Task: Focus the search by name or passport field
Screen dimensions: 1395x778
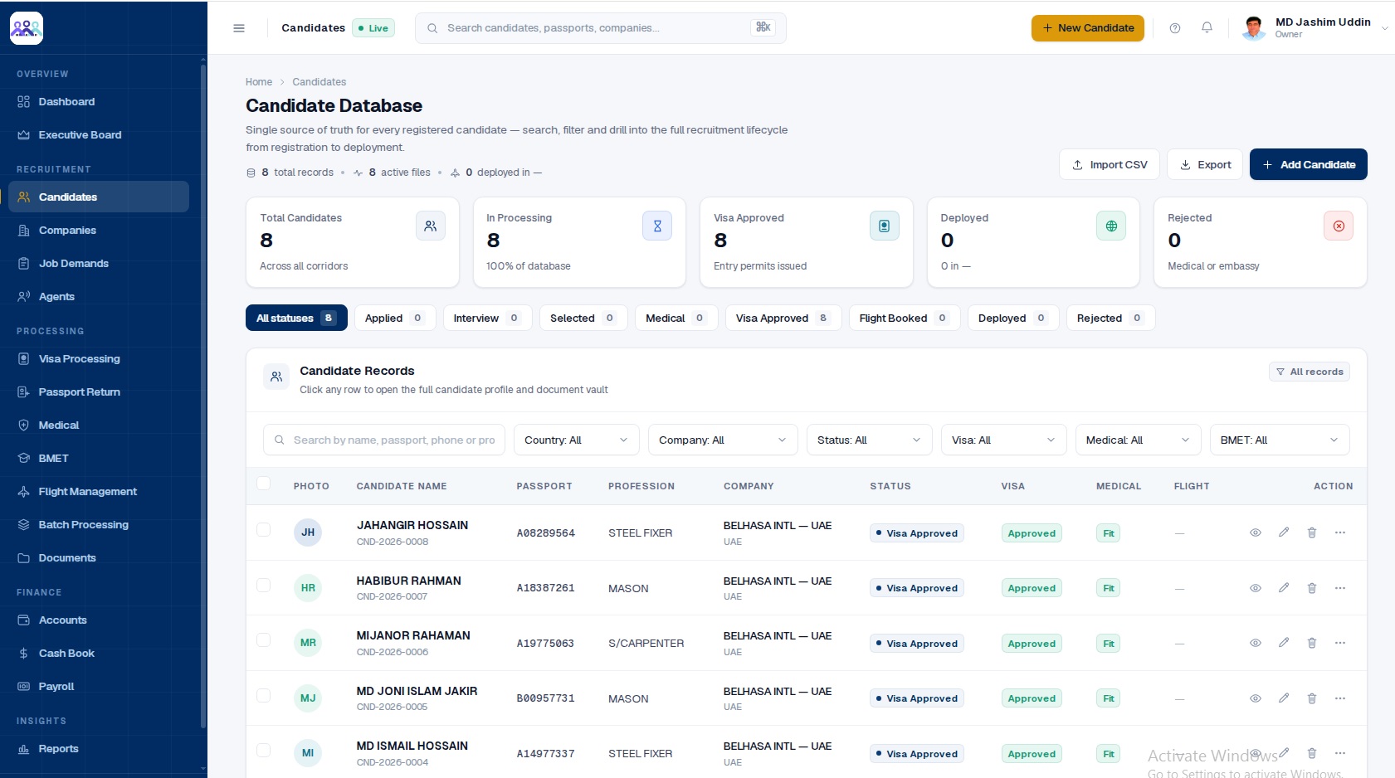Action: tap(384, 440)
